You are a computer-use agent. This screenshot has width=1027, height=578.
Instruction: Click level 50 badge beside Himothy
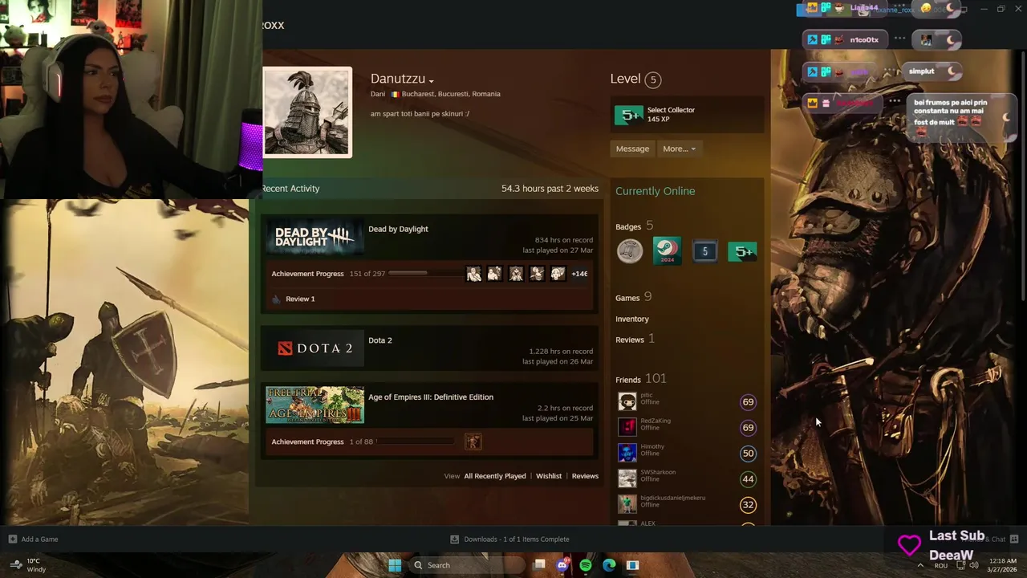[748, 454]
